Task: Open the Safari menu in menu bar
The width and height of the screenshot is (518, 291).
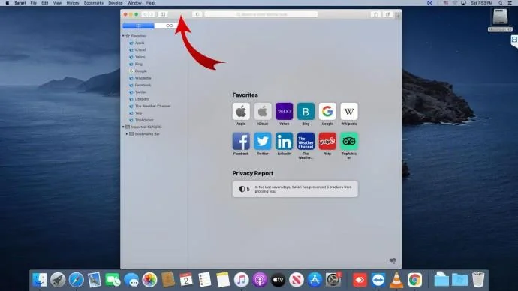Action: 20,3
